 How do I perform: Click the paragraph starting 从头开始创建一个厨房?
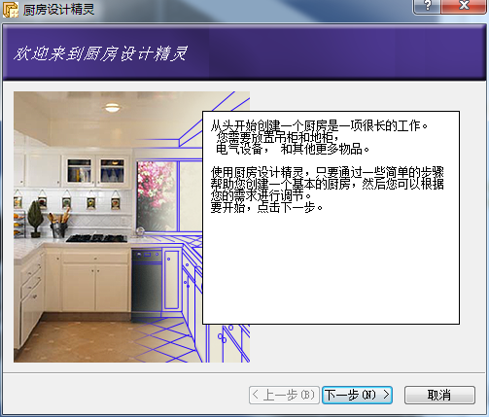click(x=319, y=137)
